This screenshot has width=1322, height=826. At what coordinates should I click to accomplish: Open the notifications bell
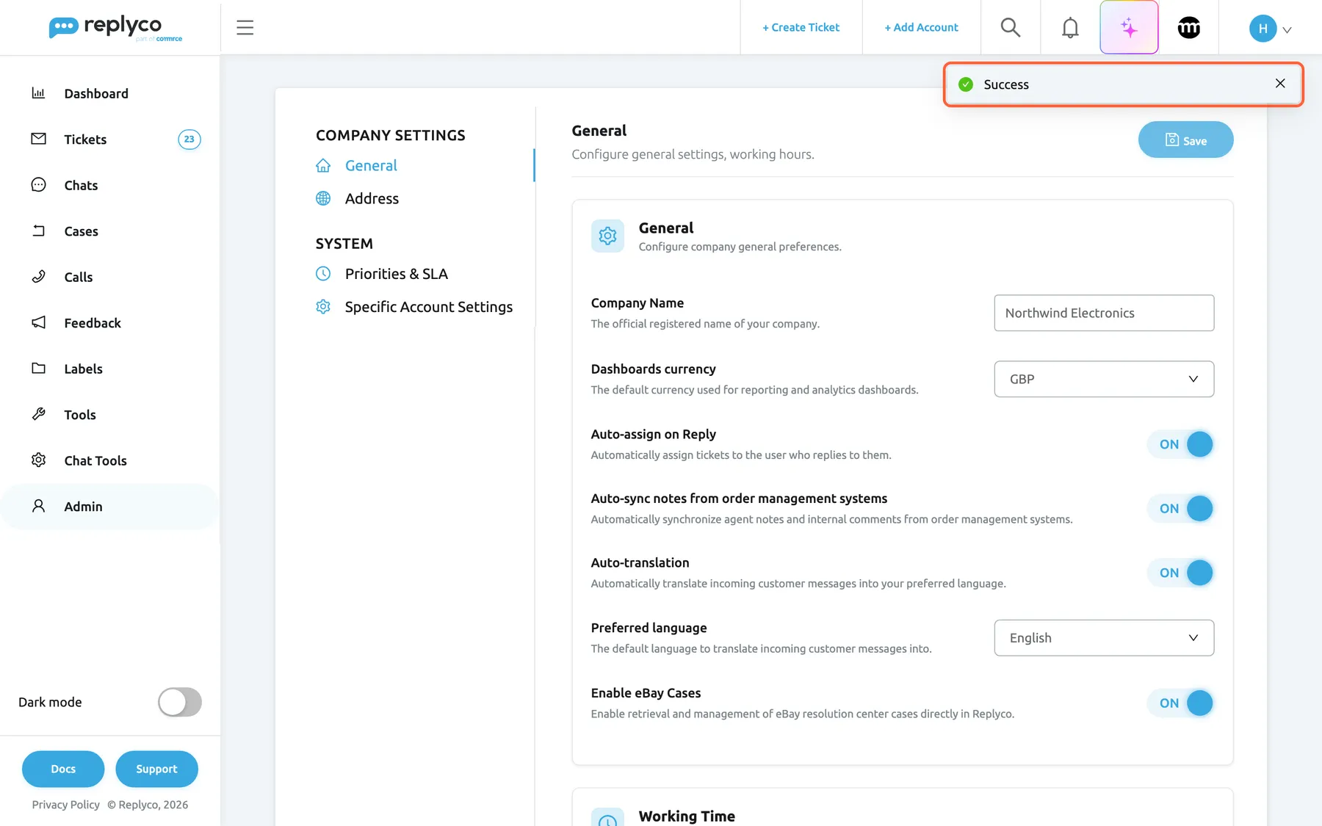(x=1070, y=27)
